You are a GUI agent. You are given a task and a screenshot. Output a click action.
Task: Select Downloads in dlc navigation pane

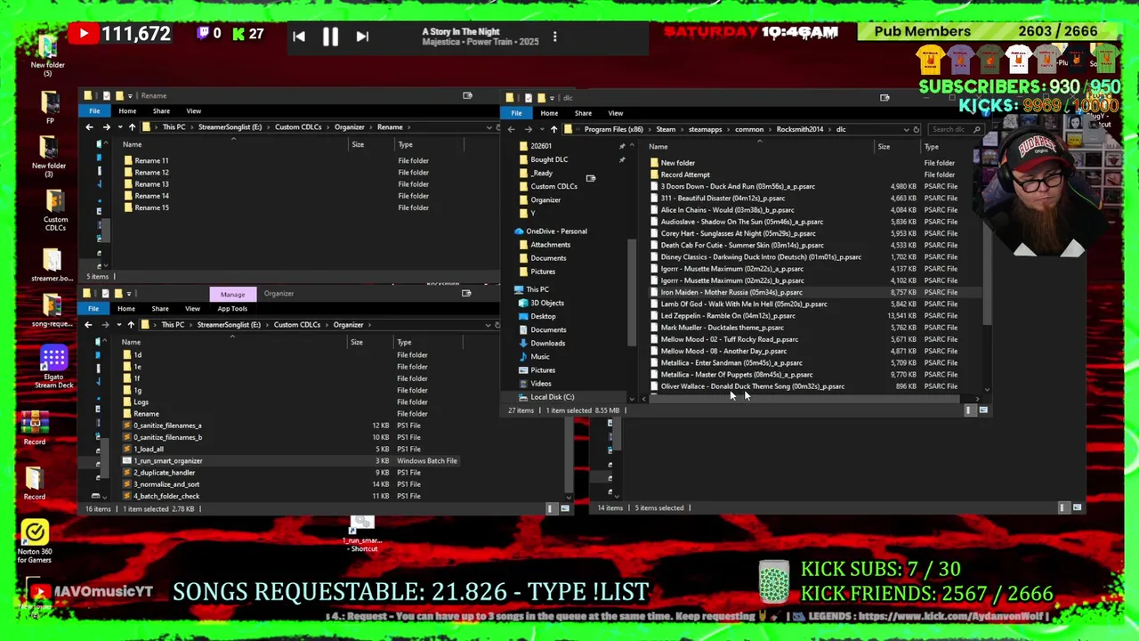tap(547, 343)
